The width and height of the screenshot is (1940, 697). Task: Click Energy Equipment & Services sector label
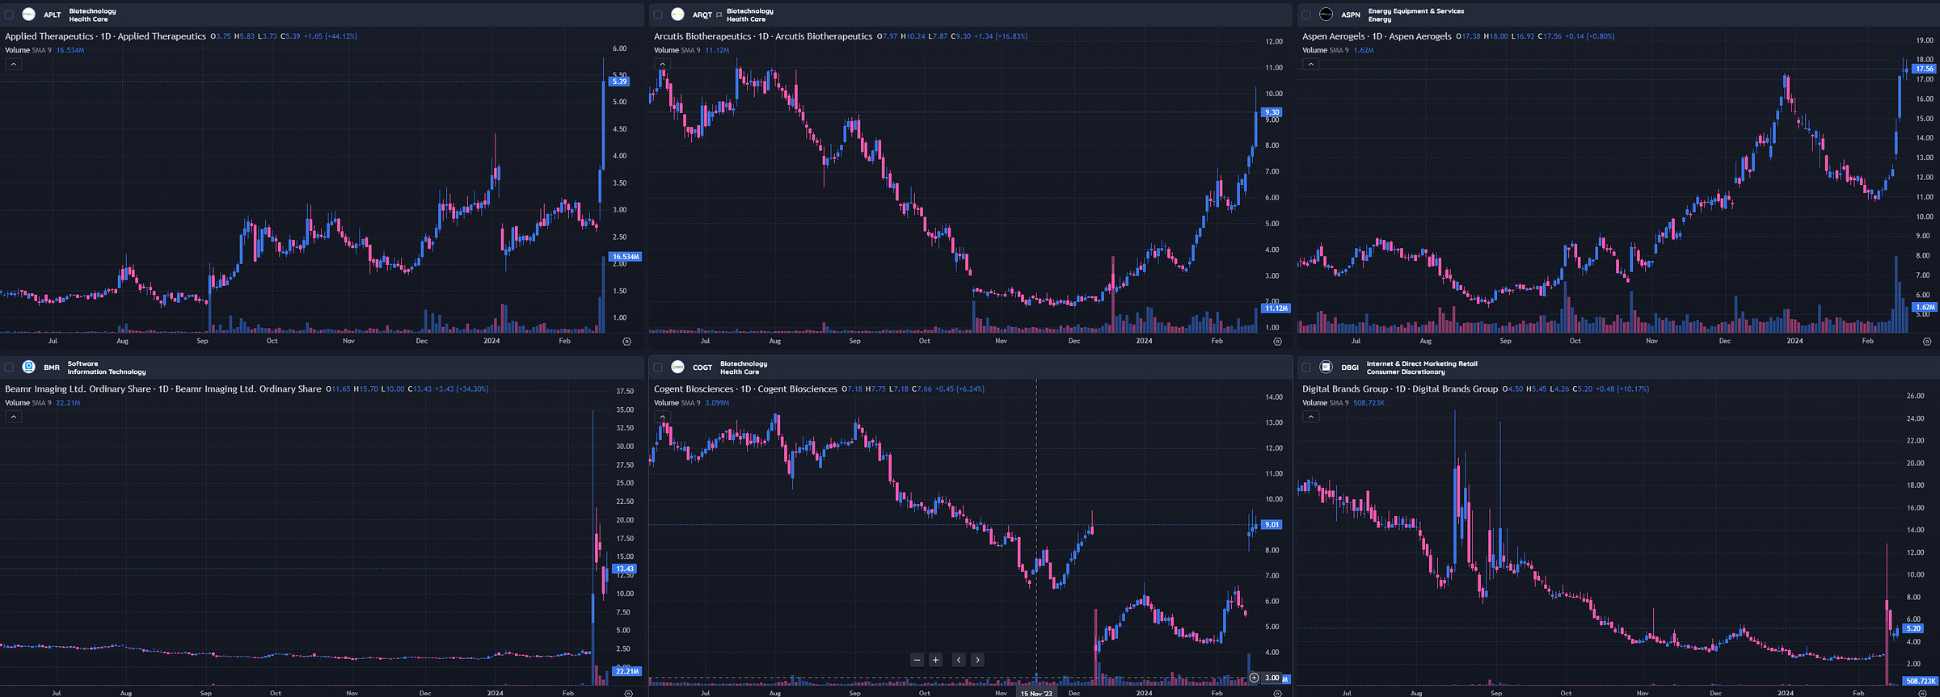(1416, 11)
